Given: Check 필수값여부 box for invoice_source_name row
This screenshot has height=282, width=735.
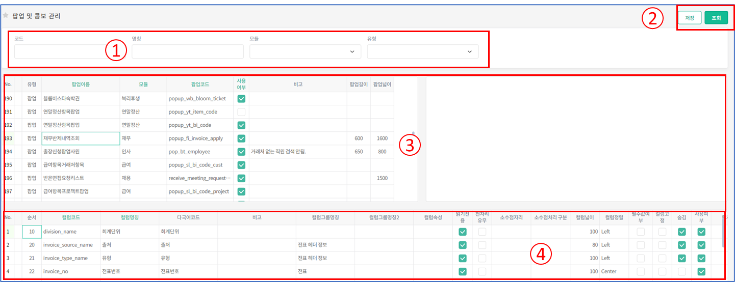Looking at the screenshot, I should [640, 245].
